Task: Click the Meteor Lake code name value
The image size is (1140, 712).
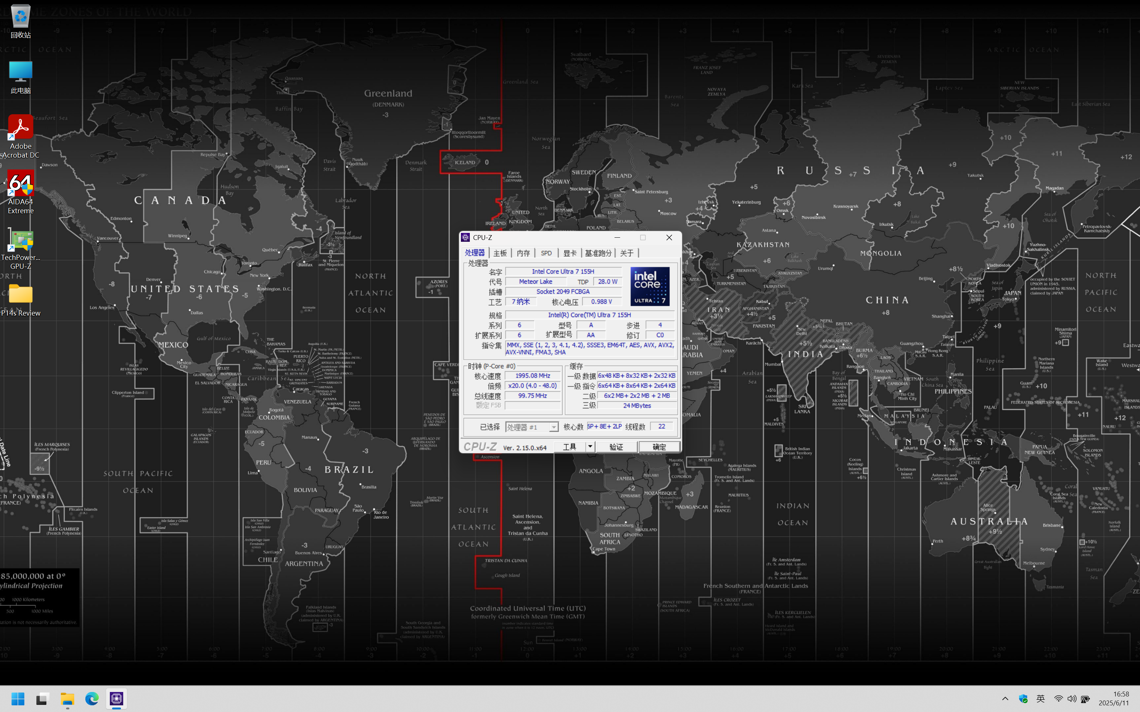Action: tap(535, 281)
